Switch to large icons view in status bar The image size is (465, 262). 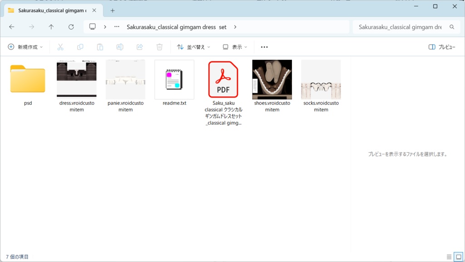[459, 257]
